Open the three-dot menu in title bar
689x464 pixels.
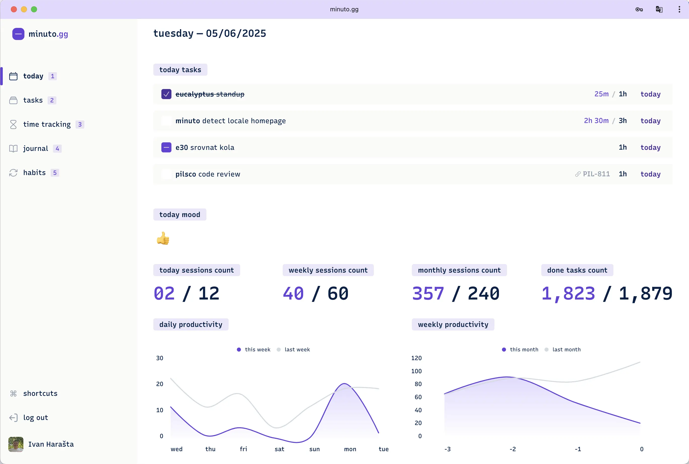(x=679, y=9)
